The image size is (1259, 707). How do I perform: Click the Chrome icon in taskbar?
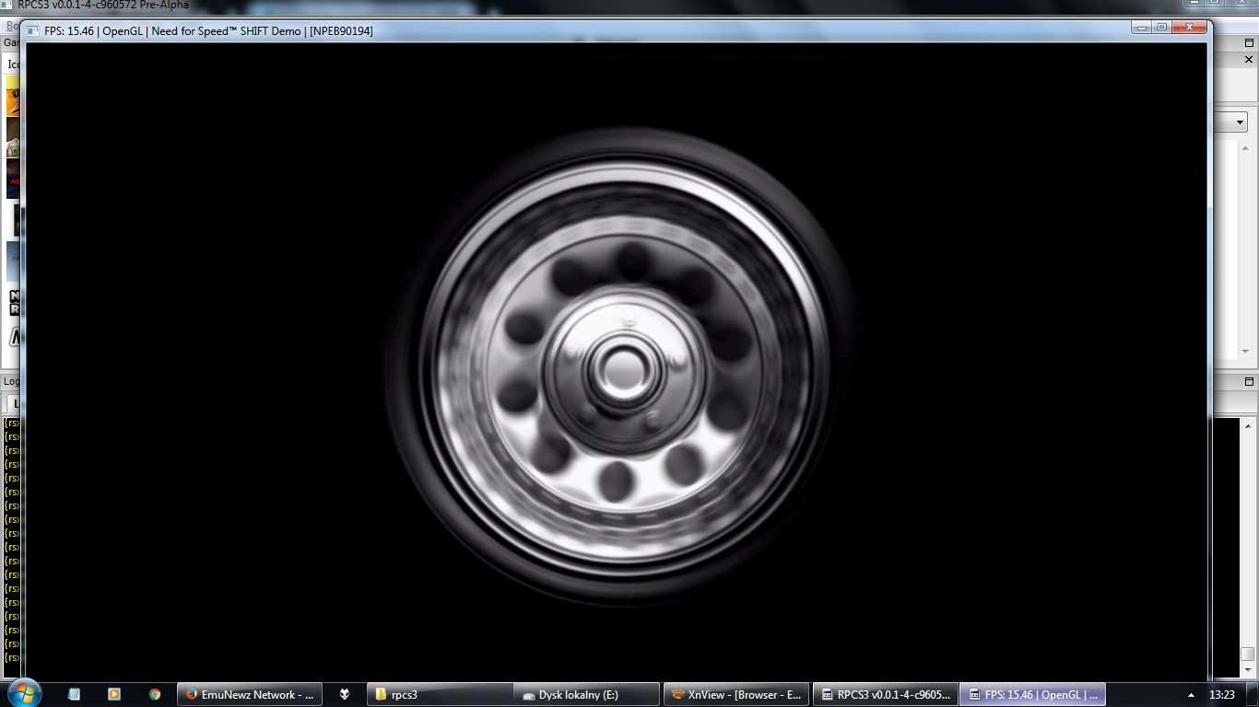154,695
